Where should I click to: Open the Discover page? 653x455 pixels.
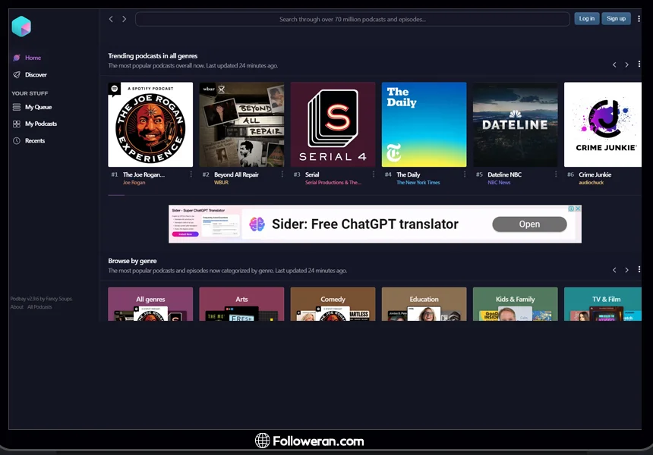click(x=36, y=75)
